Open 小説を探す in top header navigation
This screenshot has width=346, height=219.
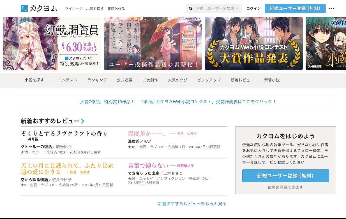[x=95, y=9]
